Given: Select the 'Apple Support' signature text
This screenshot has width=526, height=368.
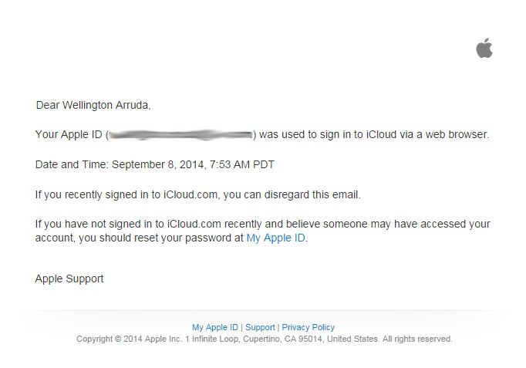Looking at the screenshot, I should (x=69, y=279).
